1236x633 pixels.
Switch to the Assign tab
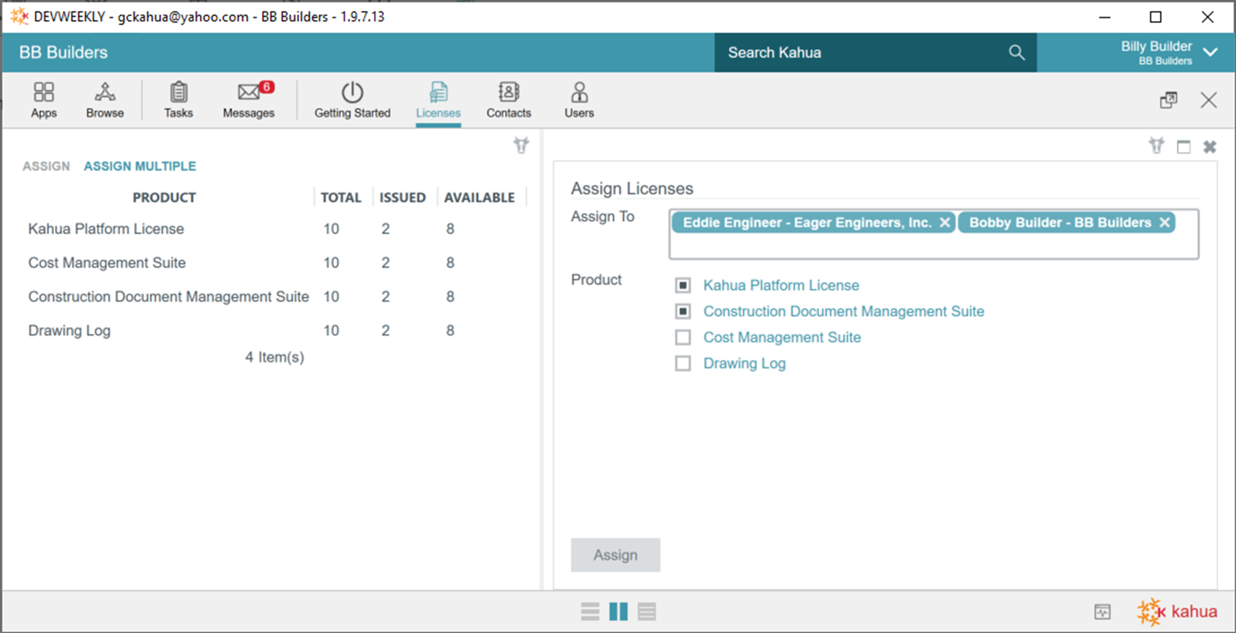[46, 166]
